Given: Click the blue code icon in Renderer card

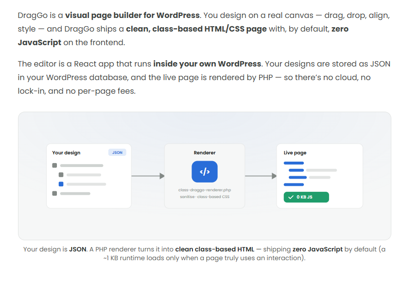Looking at the screenshot, I should click(204, 172).
